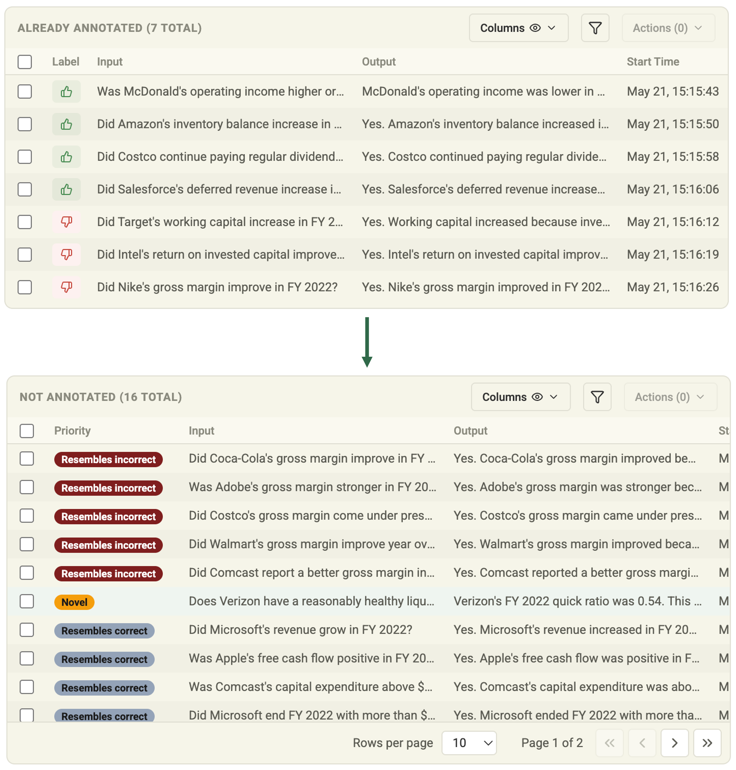Click Resembles incorrect tag on Coca-Cola row
Image resolution: width=736 pixels, height=770 pixels.
click(108, 459)
